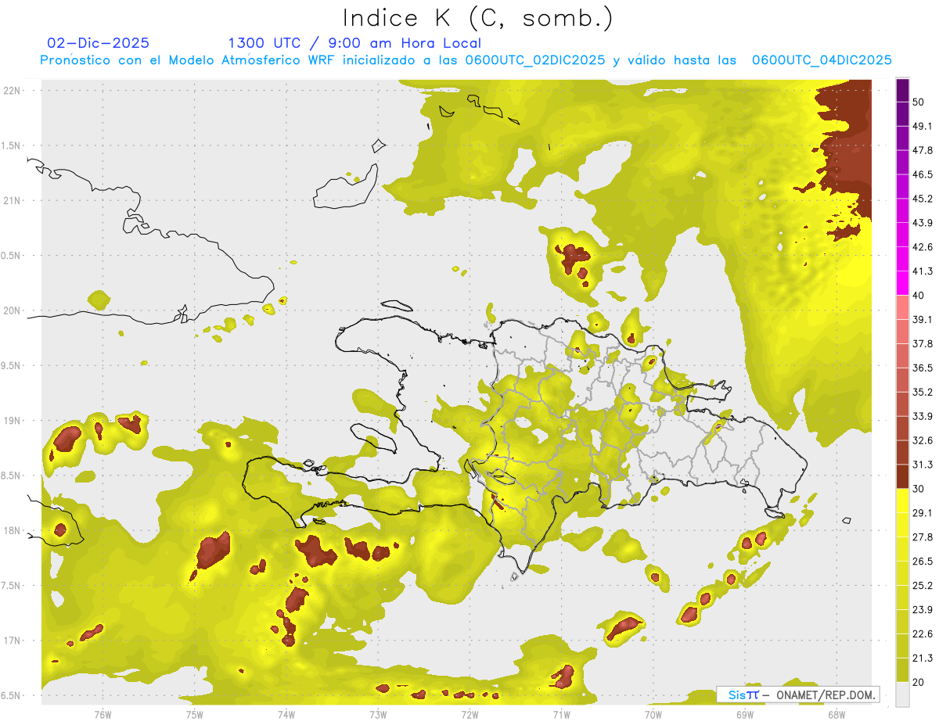The width and height of the screenshot is (939, 725).
Task: Click the "SisTT - ONAMET/REP.DOM." credit box
Action: click(x=797, y=694)
